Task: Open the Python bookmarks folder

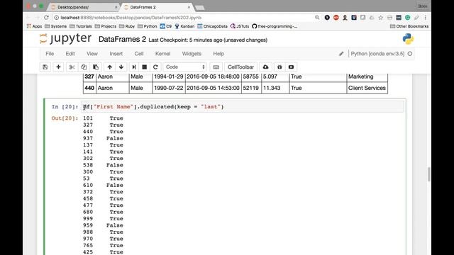Action: point(148,26)
